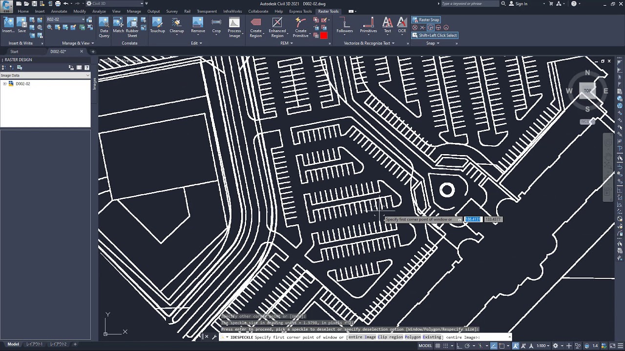This screenshot has height=351, width=625.
Task: Click the OCR tool
Action: tap(402, 25)
